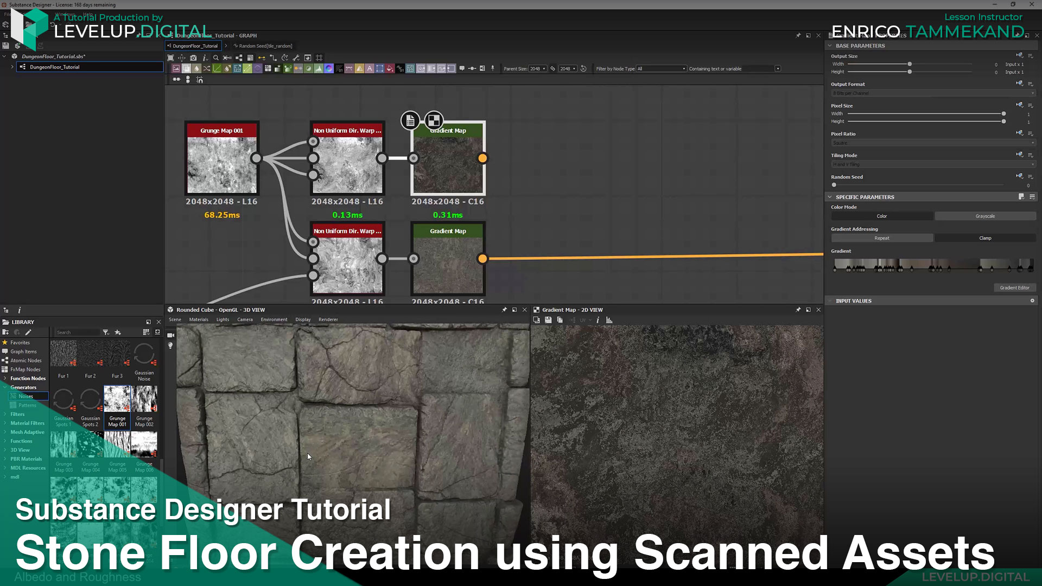Add a Channel Shuffle node icon
1042x586 pixels.
[207, 68]
